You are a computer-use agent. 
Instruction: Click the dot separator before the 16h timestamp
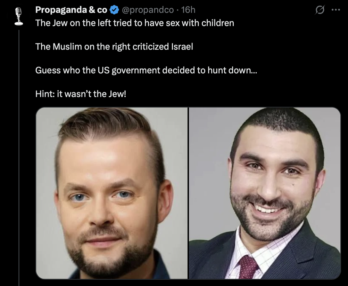(177, 10)
